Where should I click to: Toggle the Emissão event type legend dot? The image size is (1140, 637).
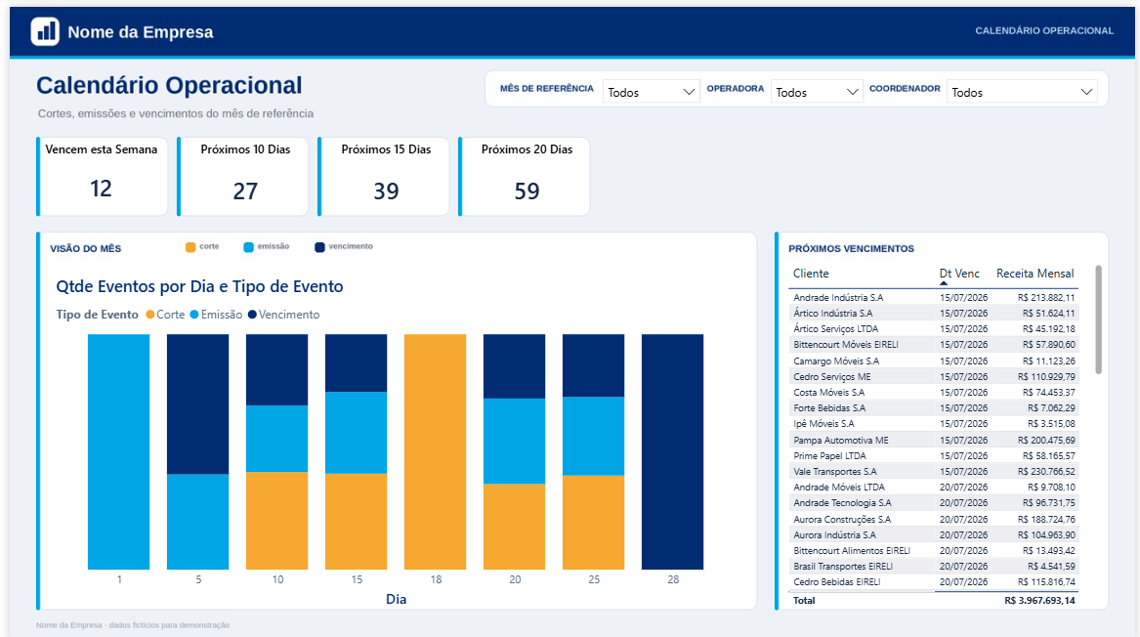pyautogui.click(x=194, y=315)
